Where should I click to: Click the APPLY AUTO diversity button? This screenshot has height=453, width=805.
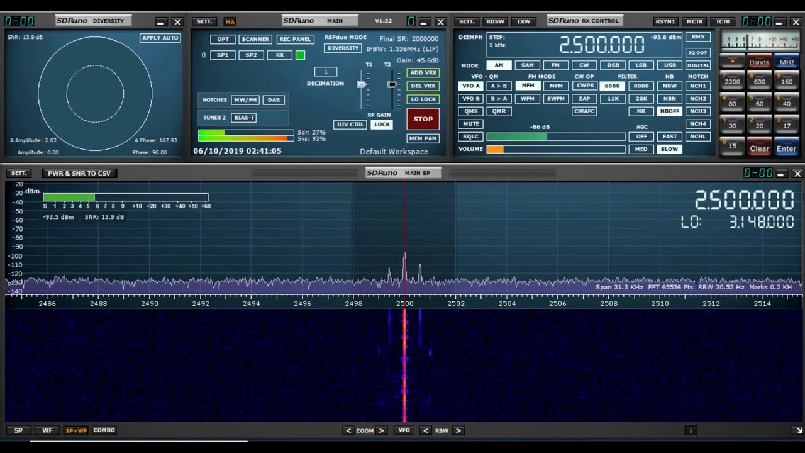coord(160,38)
